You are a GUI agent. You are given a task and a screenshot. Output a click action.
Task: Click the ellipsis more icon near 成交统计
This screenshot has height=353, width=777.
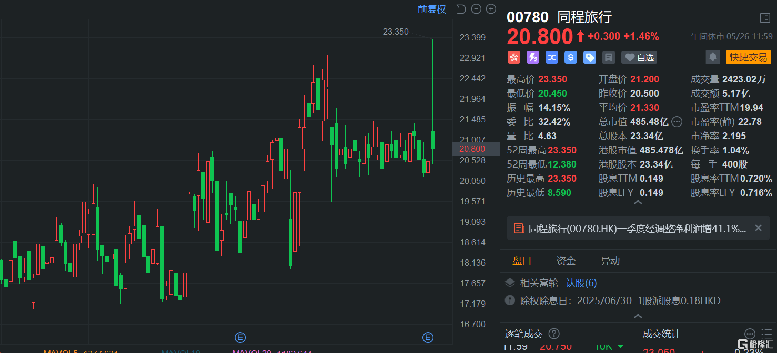tap(750, 334)
